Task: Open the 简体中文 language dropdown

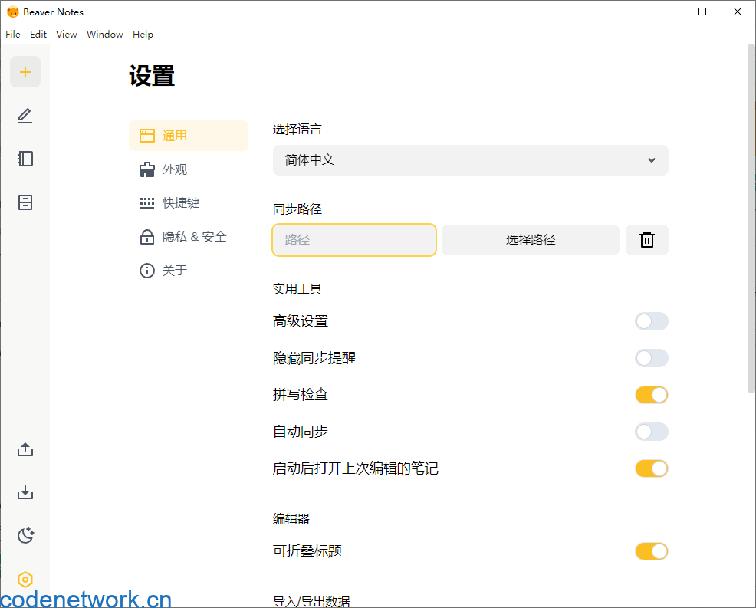Action: pyautogui.click(x=471, y=160)
